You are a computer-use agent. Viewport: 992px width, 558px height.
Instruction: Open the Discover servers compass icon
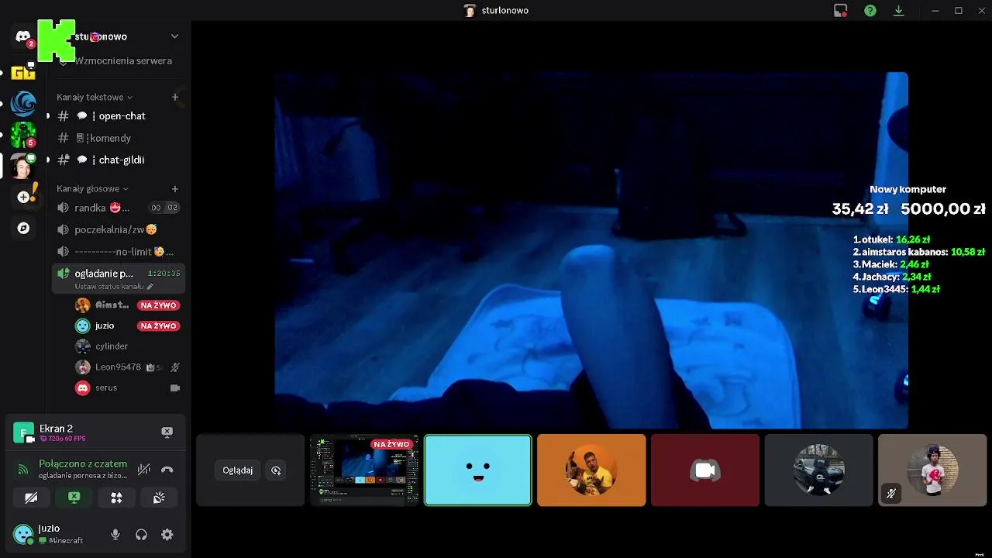click(23, 228)
